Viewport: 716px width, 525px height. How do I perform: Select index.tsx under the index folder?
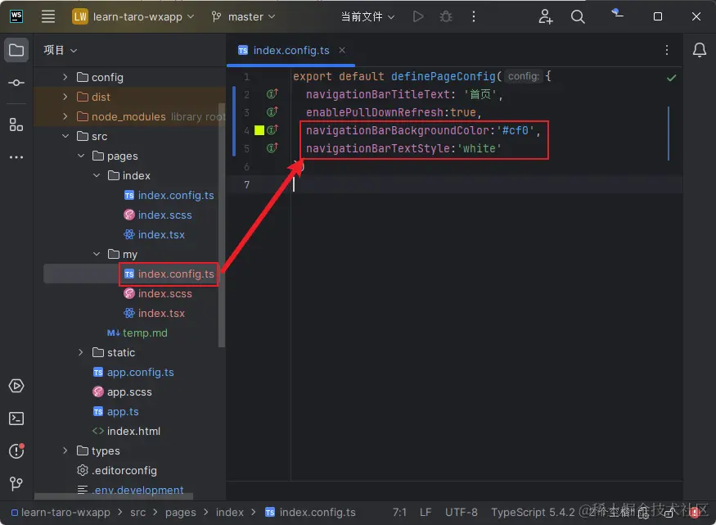pyautogui.click(x=155, y=234)
